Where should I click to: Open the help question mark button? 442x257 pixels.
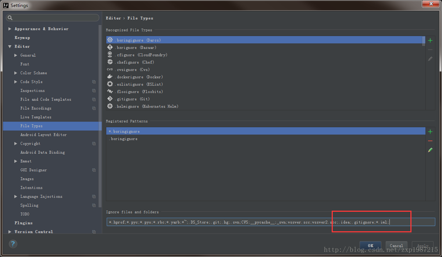click(13, 244)
